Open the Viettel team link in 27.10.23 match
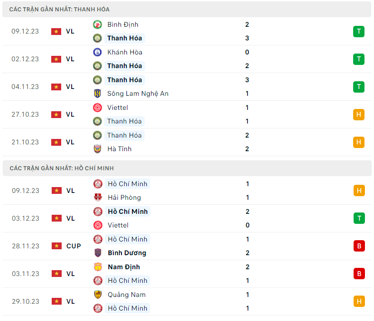 click(x=117, y=108)
